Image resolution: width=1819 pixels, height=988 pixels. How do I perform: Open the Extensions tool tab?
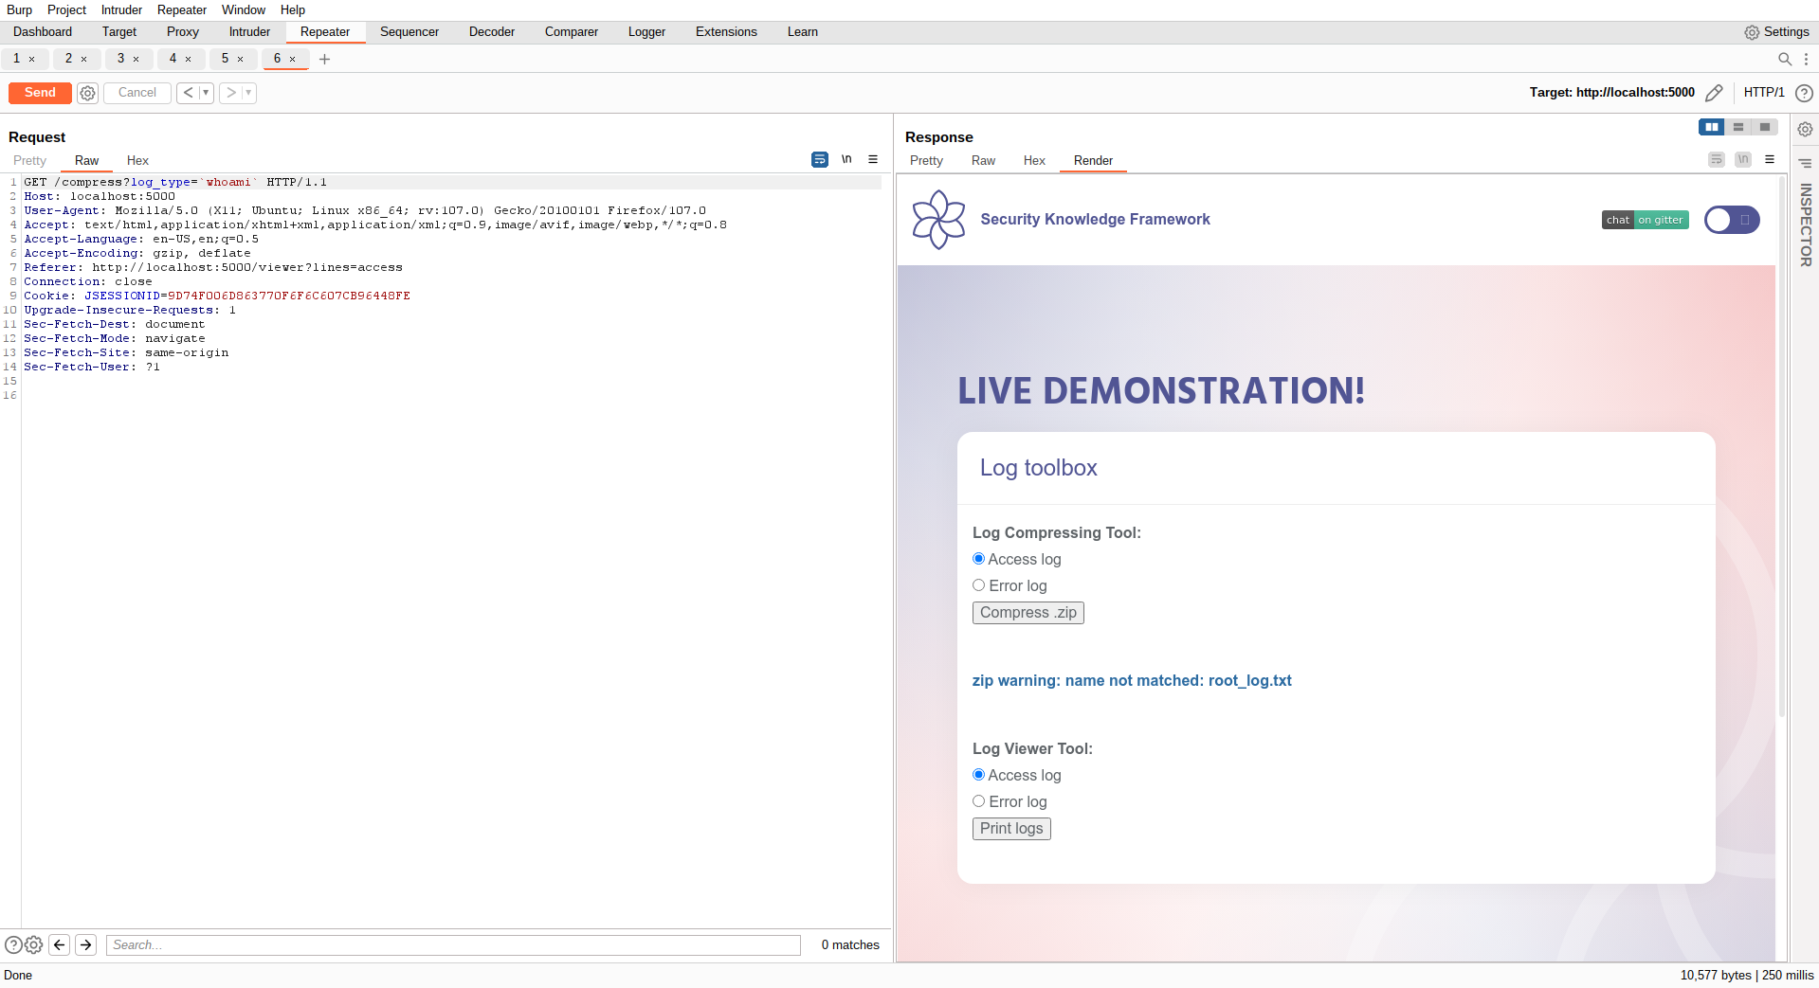[x=726, y=32]
